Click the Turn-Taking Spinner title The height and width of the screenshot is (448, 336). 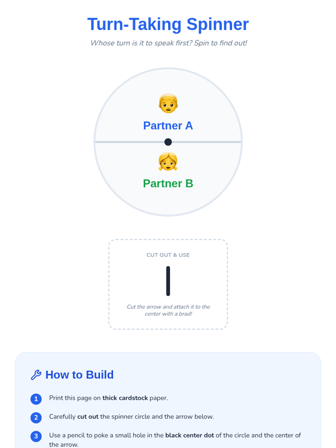168,24
